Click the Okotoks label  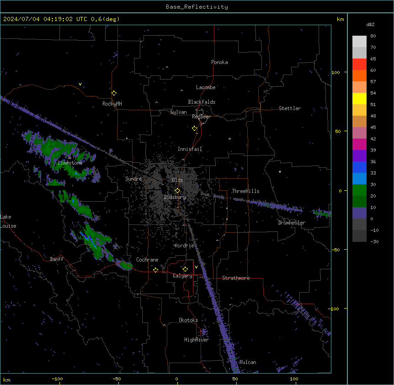click(188, 320)
